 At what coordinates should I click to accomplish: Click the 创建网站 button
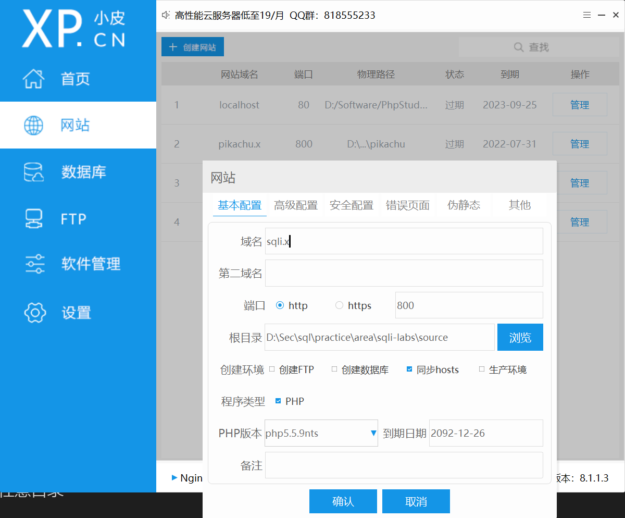pos(193,47)
